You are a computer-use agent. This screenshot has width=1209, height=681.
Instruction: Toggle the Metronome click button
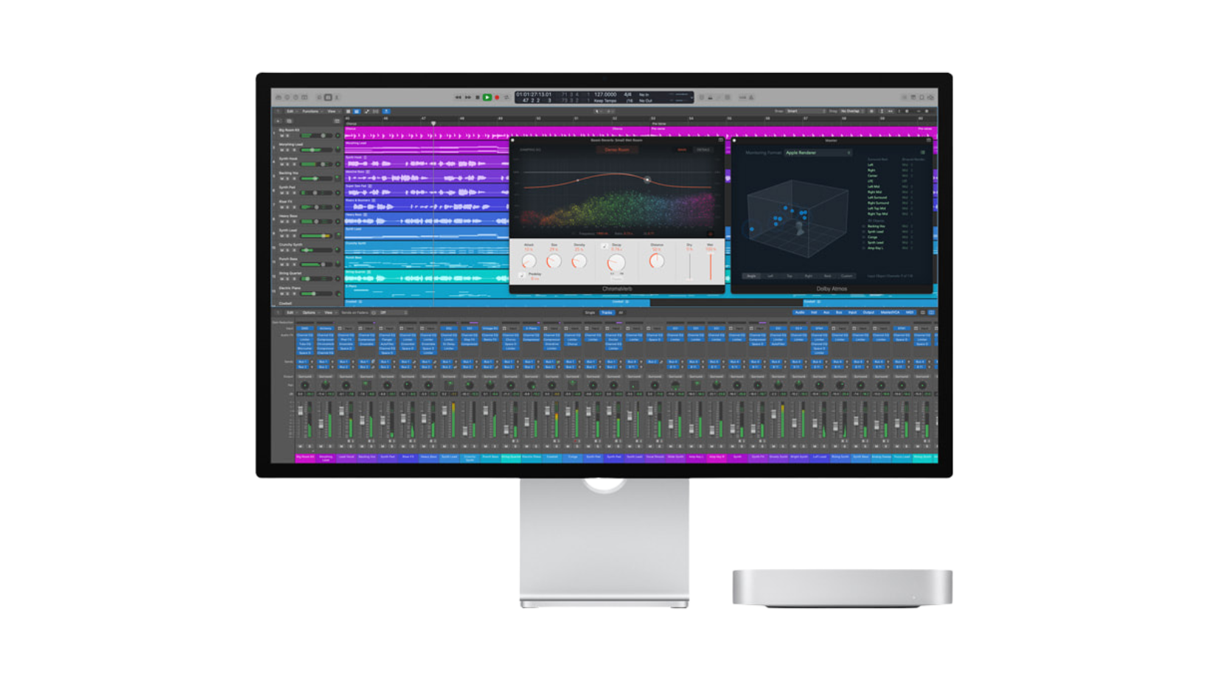pos(751,97)
